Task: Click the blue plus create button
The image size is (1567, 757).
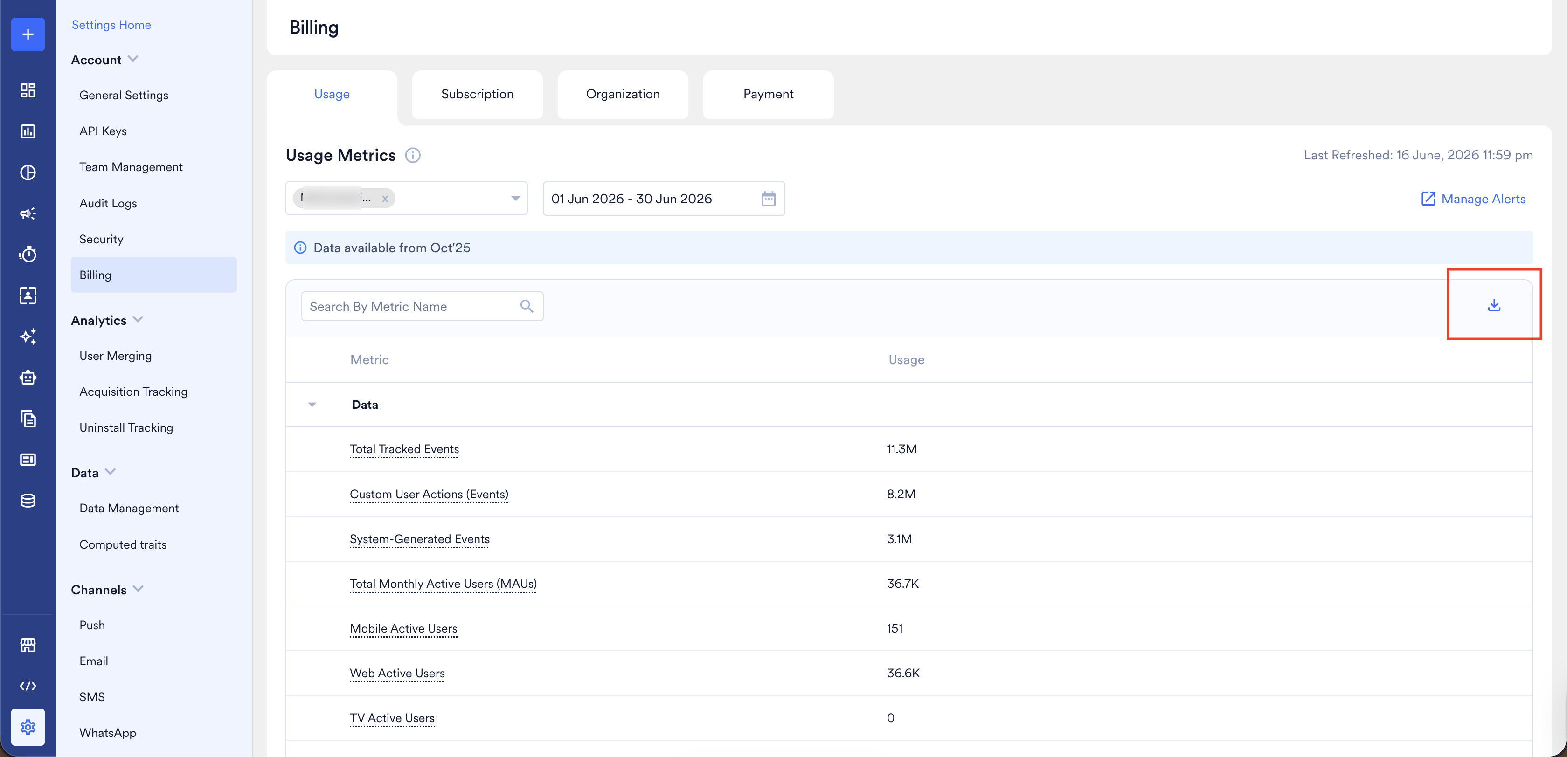Action: pos(28,34)
